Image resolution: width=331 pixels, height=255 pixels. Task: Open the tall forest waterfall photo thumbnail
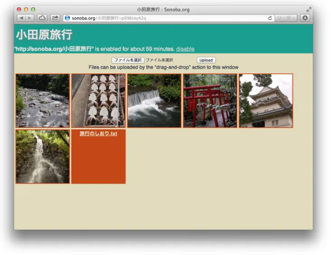coord(43,156)
